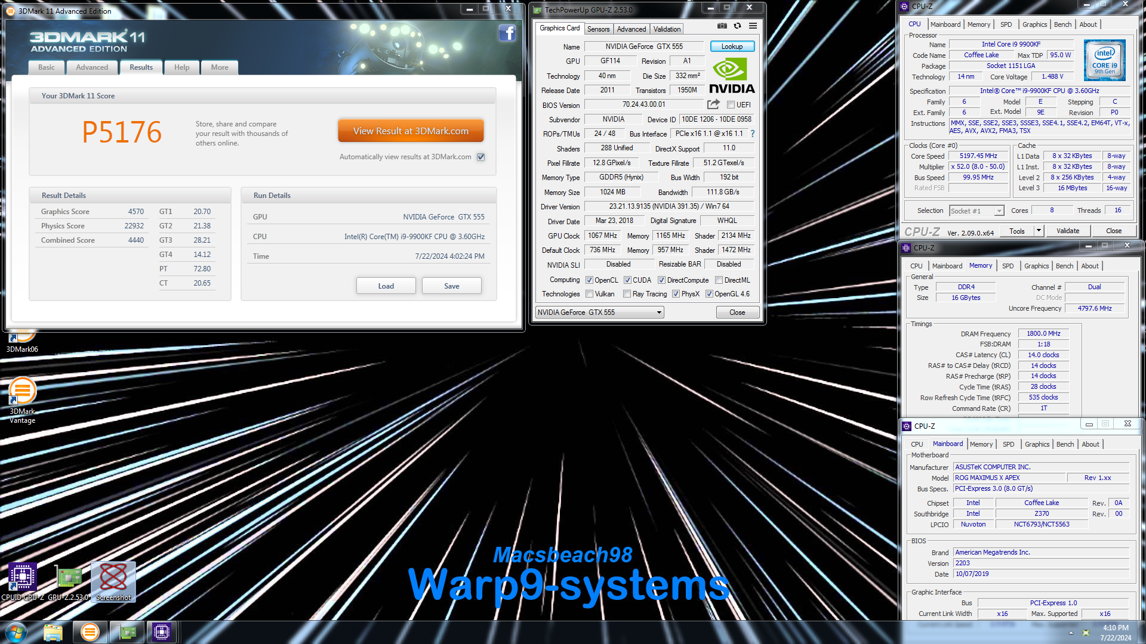Switch to the Validation tab in GPU-Z
This screenshot has height=644, width=1146.
point(667,29)
